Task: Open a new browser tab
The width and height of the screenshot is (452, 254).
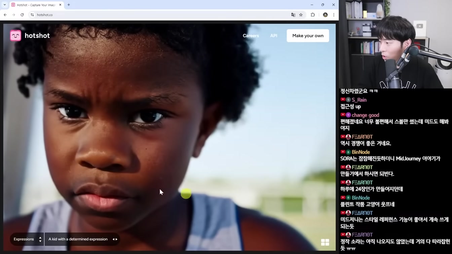Action: 69,5
